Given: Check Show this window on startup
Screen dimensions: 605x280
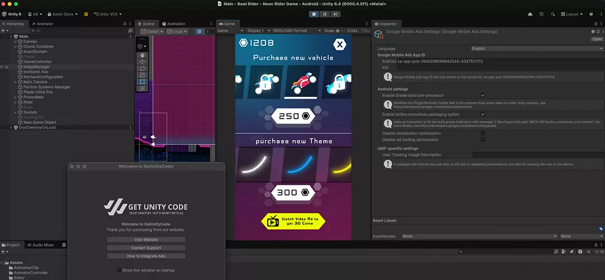Looking at the screenshot, I should 119,270.
